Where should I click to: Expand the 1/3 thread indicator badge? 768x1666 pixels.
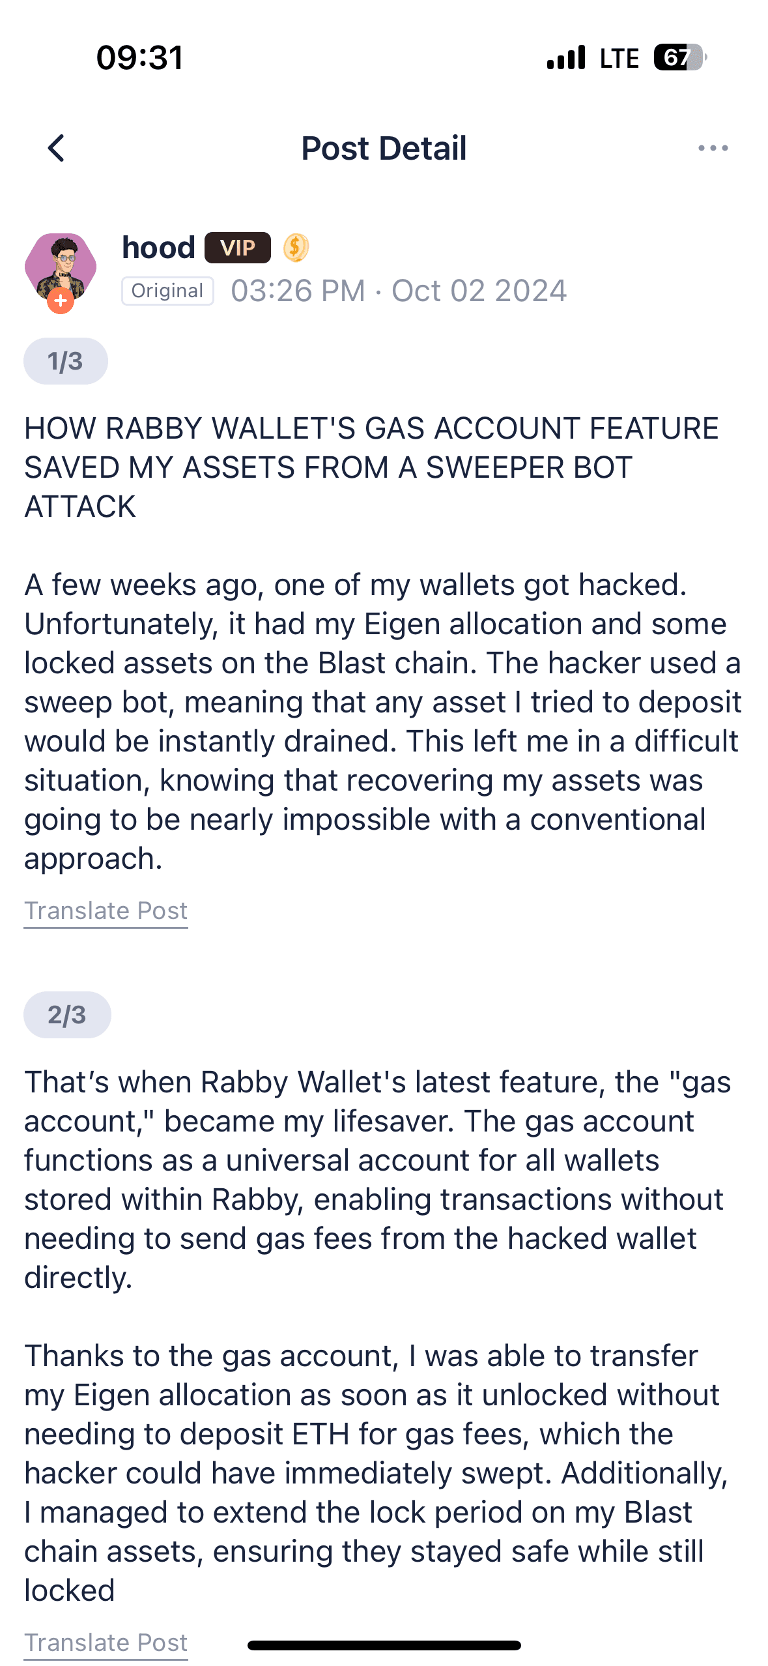coord(65,360)
